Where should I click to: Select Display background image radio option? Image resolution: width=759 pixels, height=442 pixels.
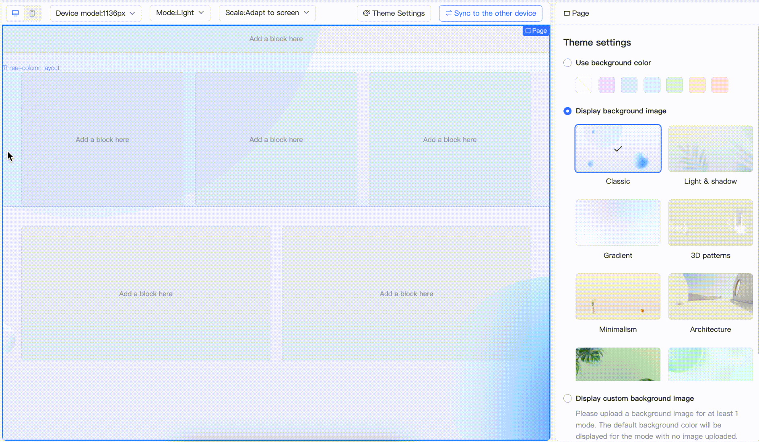tap(567, 111)
